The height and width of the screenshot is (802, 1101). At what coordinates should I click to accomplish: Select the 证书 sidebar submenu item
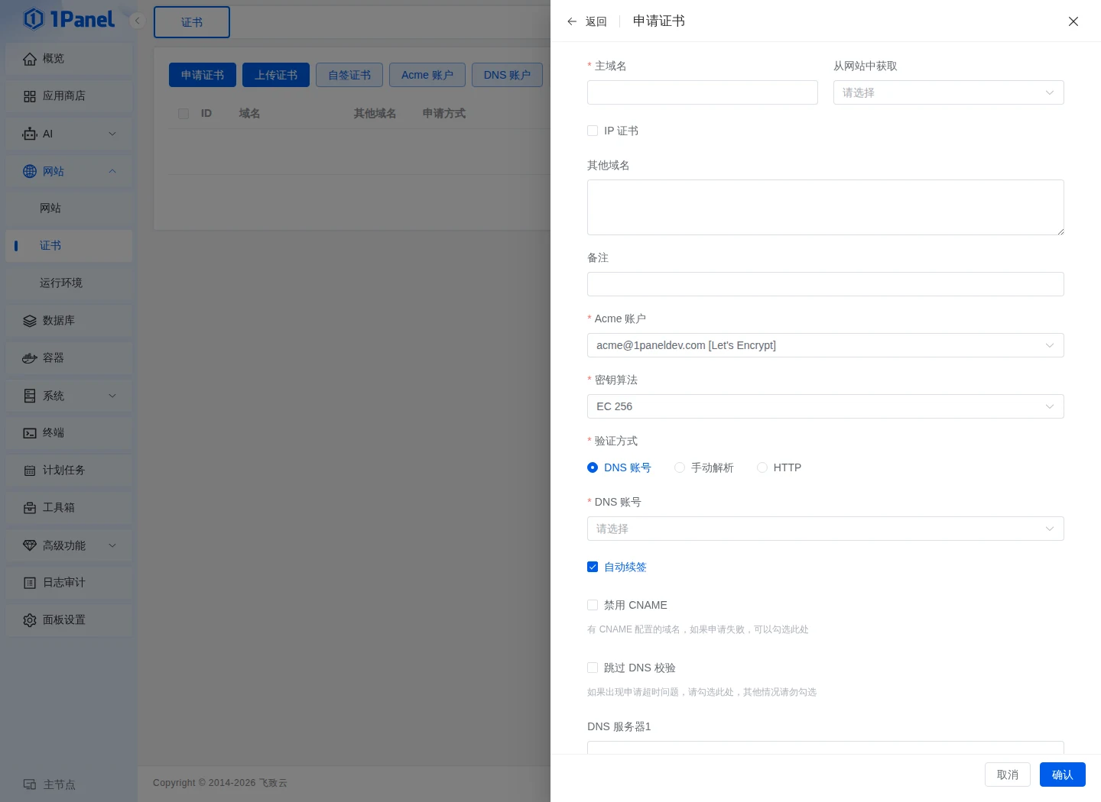click(x=69, y=246)
